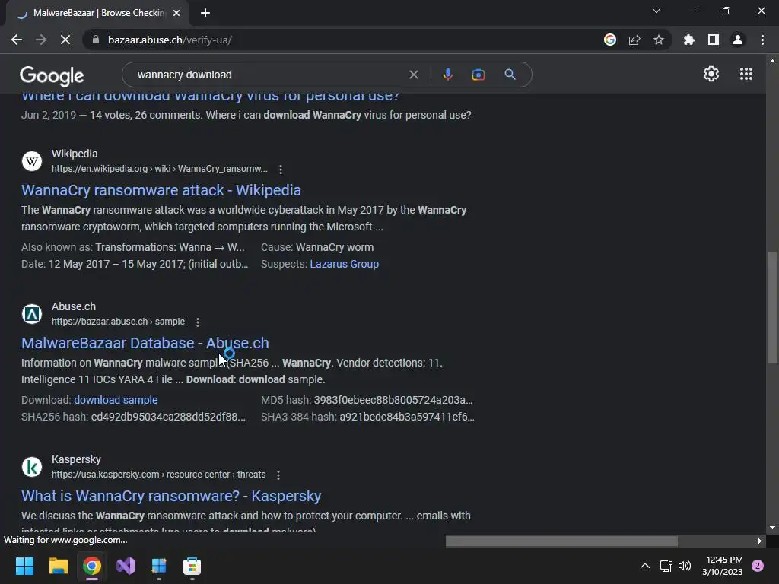
Task: Open Where can I download WannaCry link
Action: pyautogui.click(x=210, y=96)
